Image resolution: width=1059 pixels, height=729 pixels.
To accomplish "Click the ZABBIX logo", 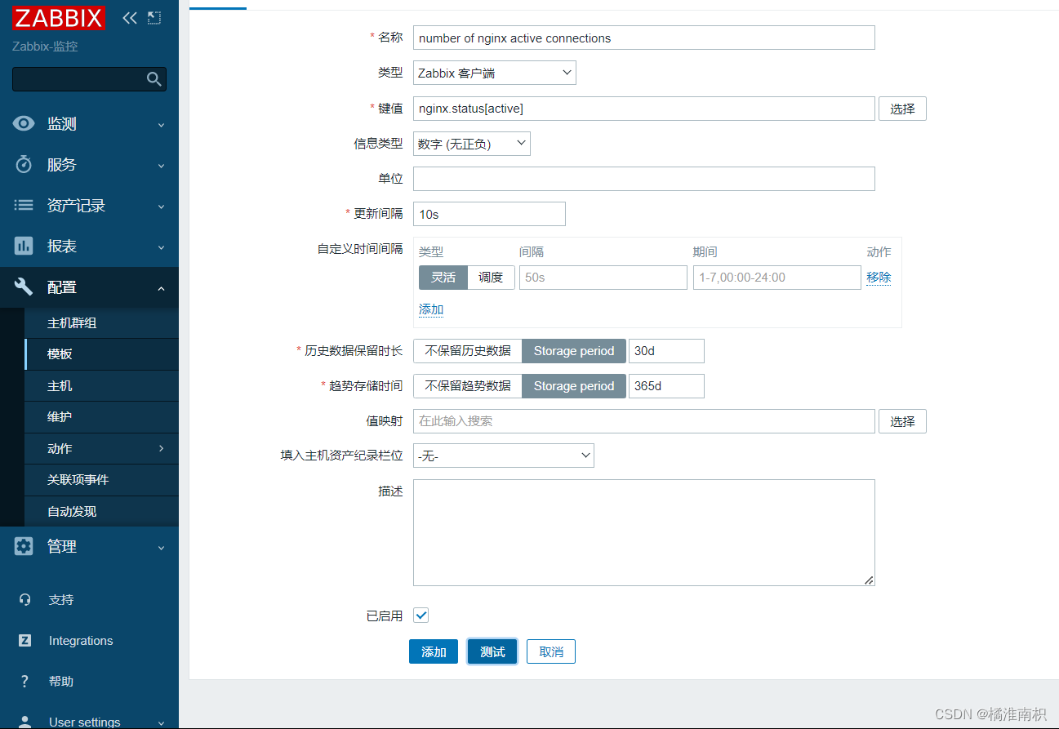I will point(59,17).
